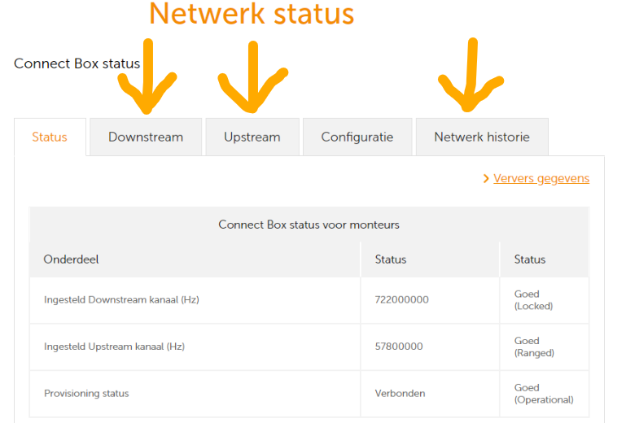Refresh data via Ververs gegevens link
This screenshot has width=626, height=423.
coord(541,178)
